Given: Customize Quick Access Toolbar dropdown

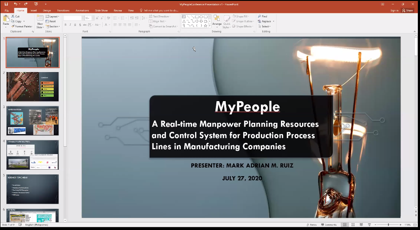Looking at the screenshot, I should (x=46, y=4).
